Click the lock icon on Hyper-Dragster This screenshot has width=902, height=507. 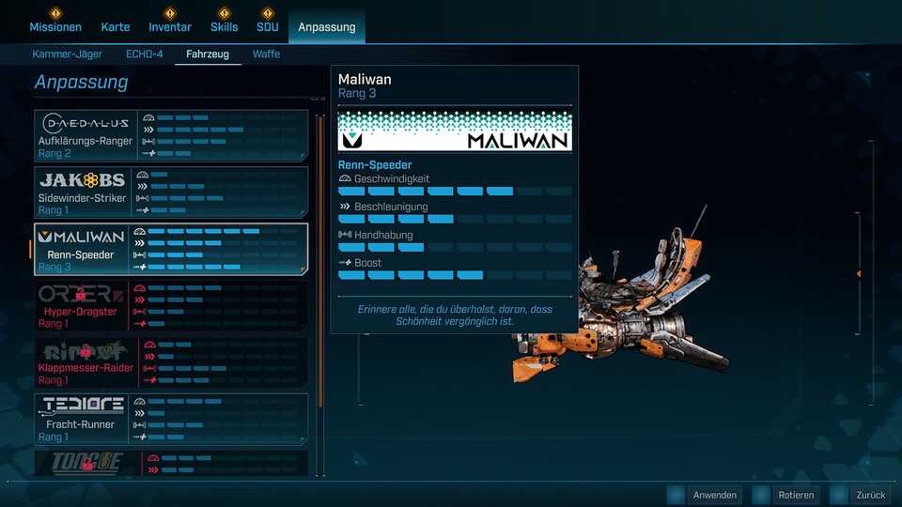click(81, 294)
